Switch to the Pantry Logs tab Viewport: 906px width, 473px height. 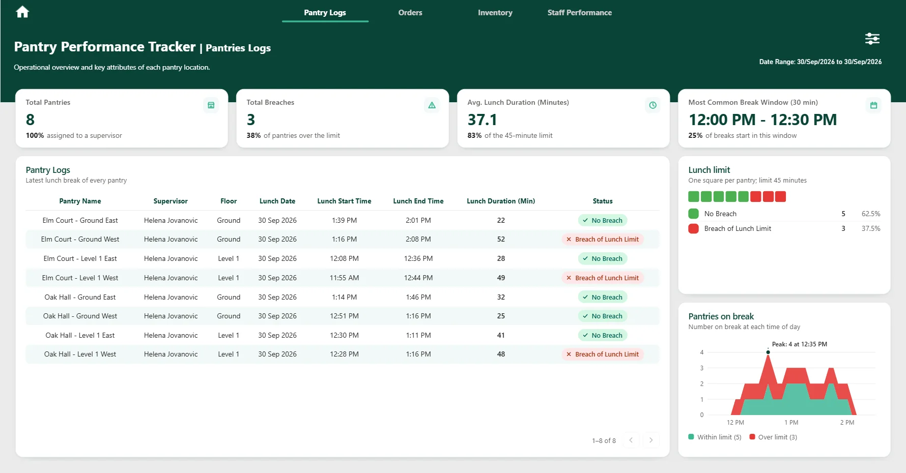click(325, 13)
